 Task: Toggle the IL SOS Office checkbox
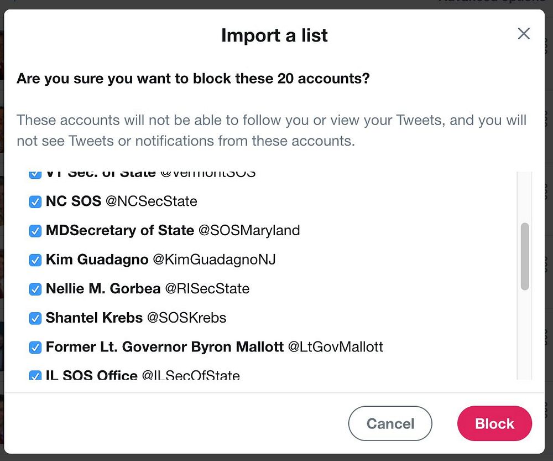coord(35,375)
